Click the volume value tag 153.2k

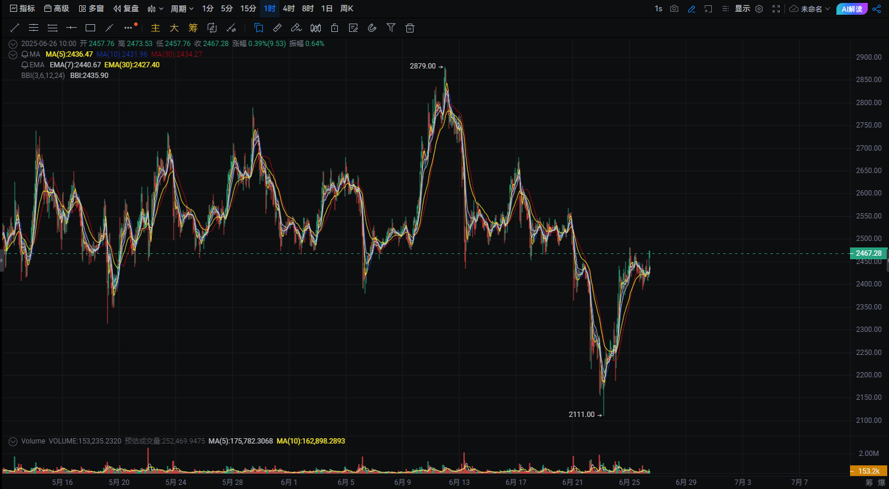[868, 471]
